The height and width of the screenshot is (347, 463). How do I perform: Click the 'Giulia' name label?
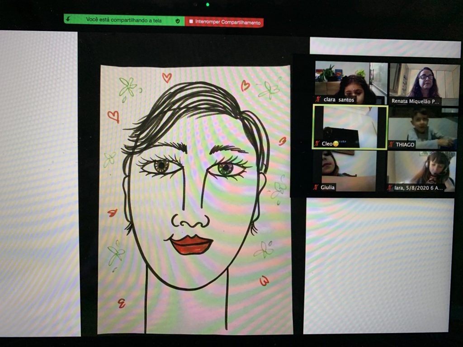(x=327, y=187)
